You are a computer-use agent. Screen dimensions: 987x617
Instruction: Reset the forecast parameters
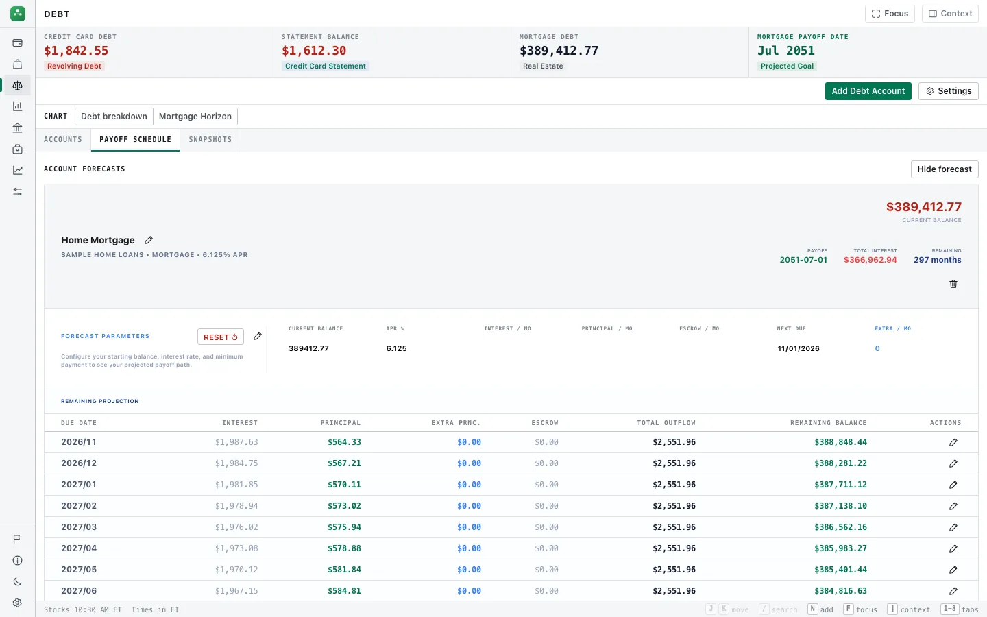(221, 337)
